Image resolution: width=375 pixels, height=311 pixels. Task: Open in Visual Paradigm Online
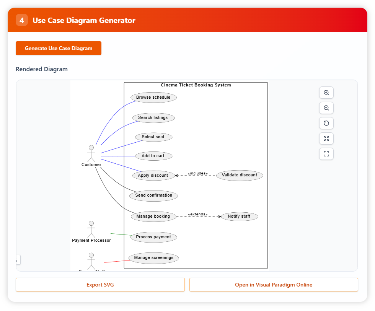point(274,285)
